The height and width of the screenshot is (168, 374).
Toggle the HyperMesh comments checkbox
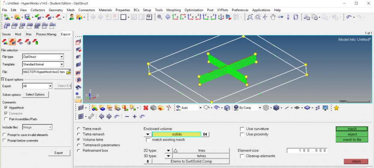[x=6, y=108]
